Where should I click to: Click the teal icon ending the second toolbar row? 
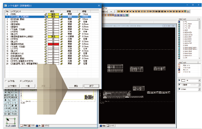(127, 15)
